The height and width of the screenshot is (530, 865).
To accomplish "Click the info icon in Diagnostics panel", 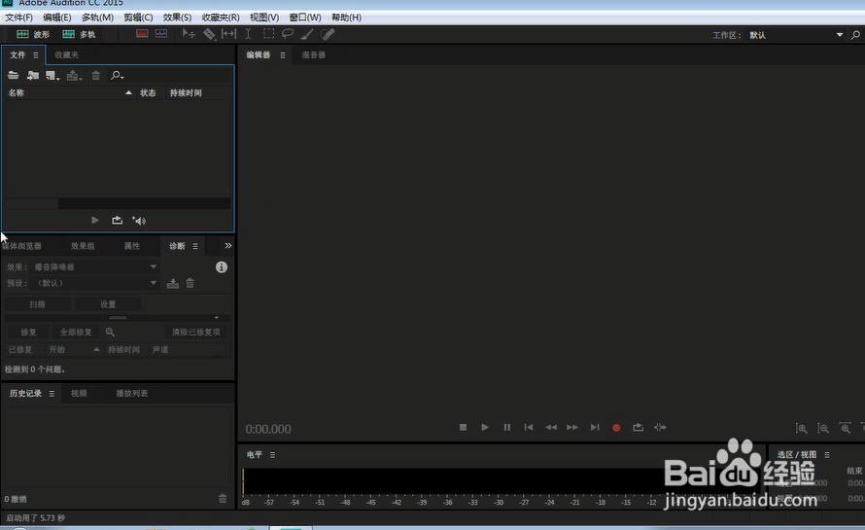I will [222, 267].
